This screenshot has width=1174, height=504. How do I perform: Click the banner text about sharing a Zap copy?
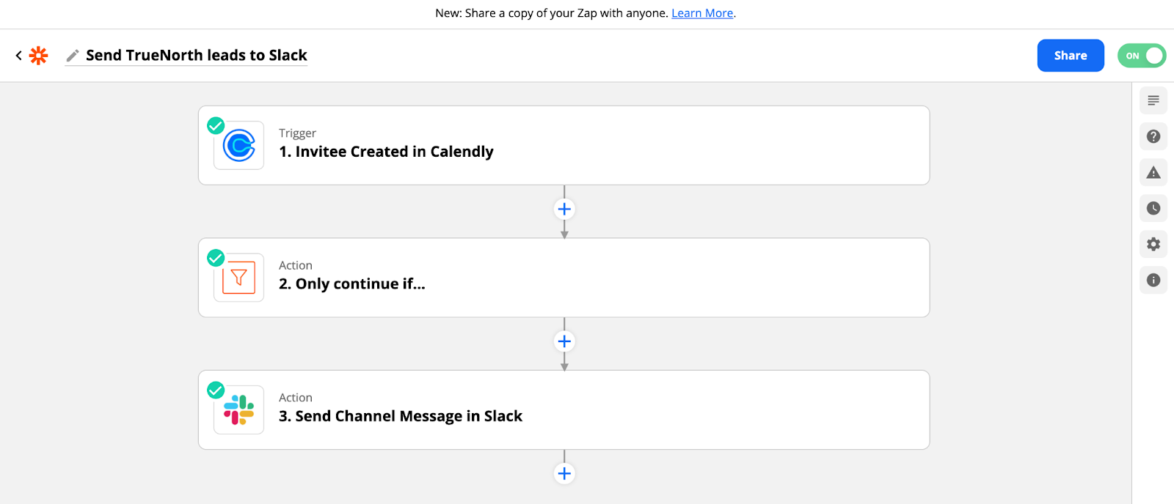click(552, 13)
